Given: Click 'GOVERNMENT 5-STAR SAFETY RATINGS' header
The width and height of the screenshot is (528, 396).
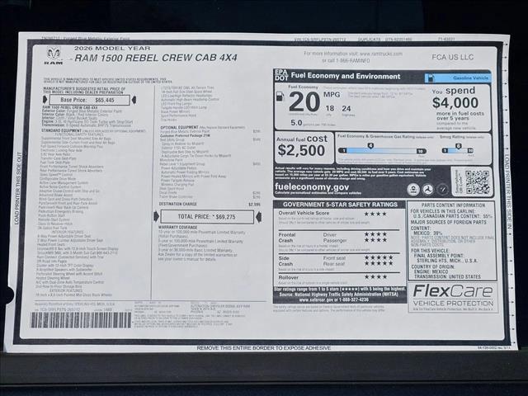Looking at the screenshot, I should pyautogui.click(x=340, y=205).
